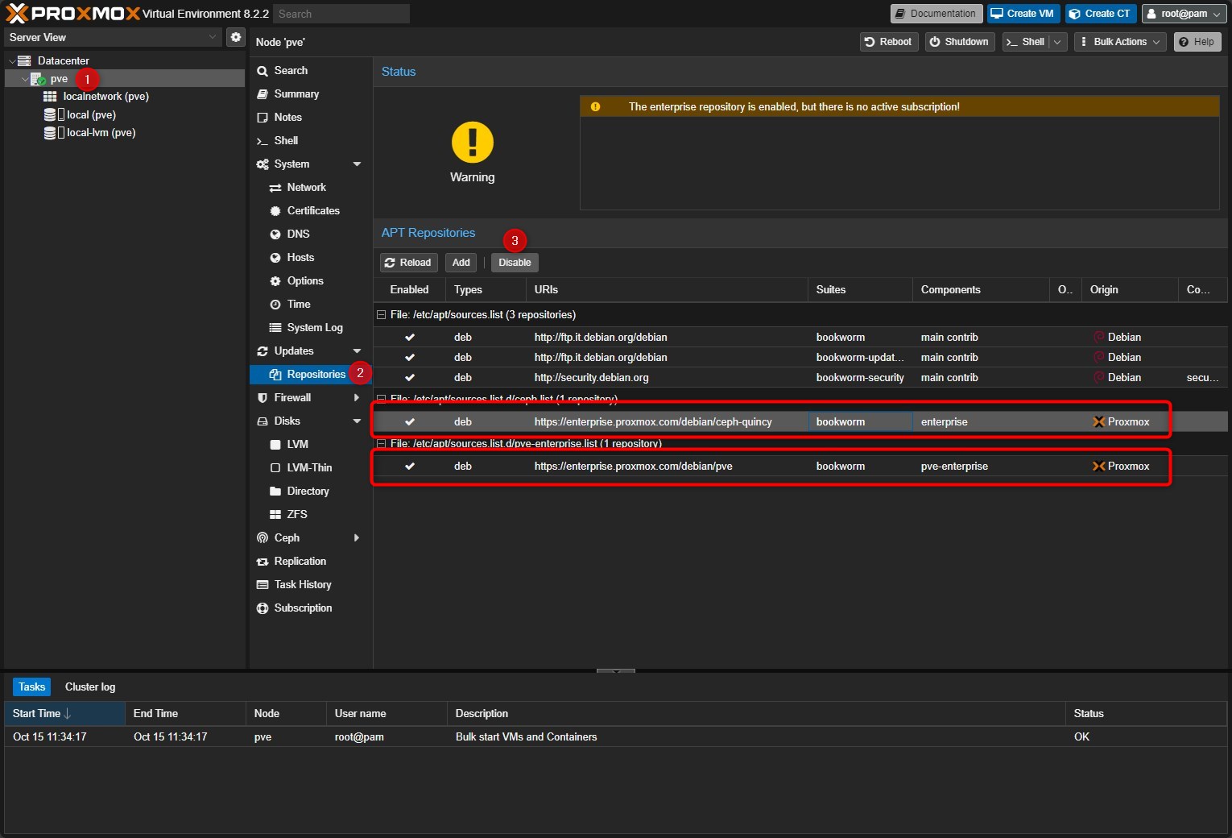Click the Shutdown button
This screenshot has height=838, width=1232.
pyautogui.click(x=960, y=42)
